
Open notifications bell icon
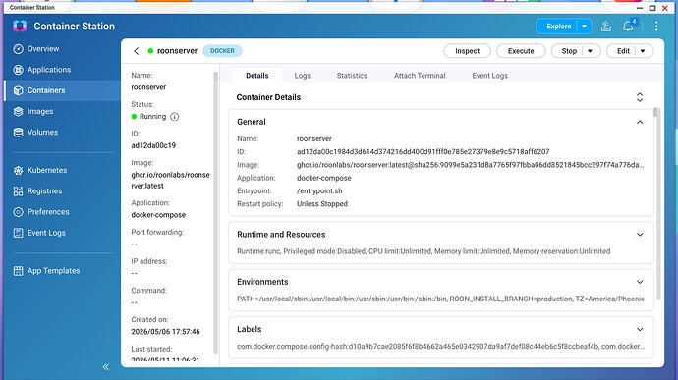coord(628,27)
